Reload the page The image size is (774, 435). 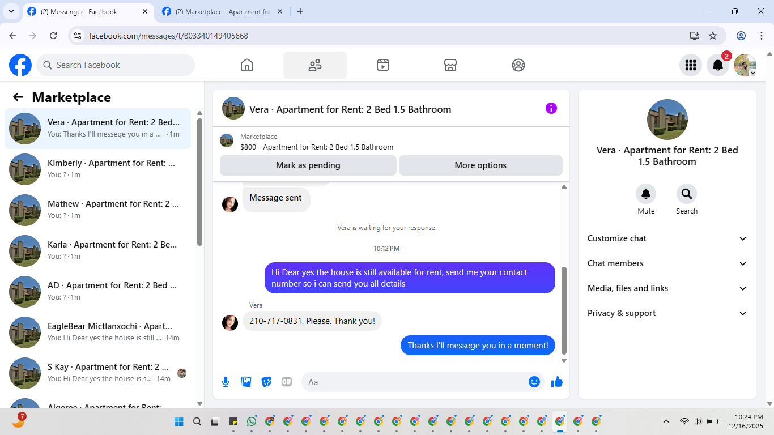tap(53, 36)
